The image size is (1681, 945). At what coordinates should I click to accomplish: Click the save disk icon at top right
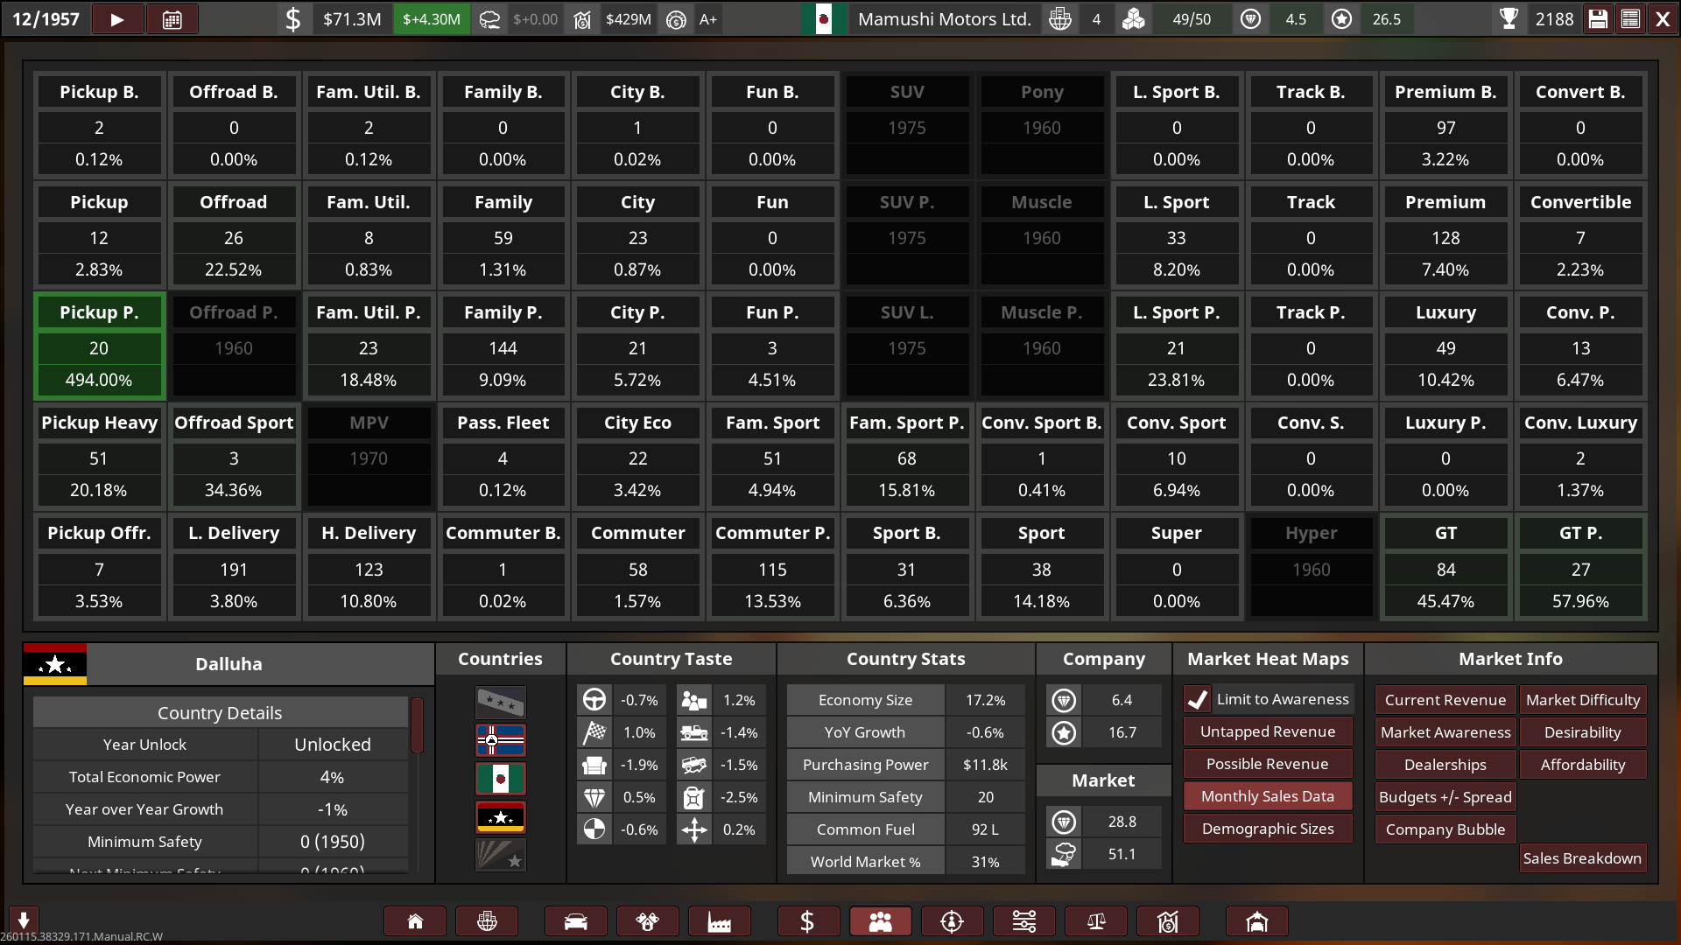(1598, 19)
